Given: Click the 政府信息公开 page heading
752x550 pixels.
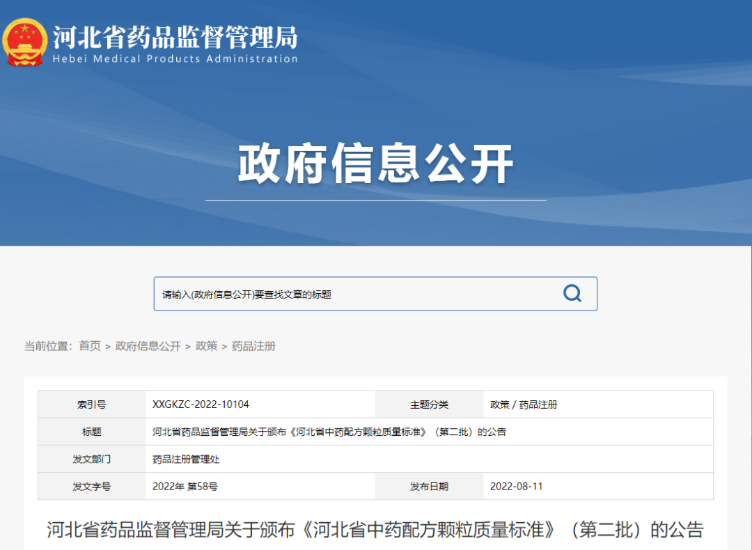Looking at the screenshot, I should (376, 160).
